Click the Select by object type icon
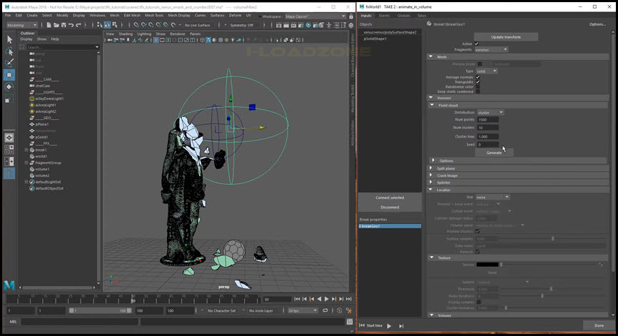Viewport: 618px width, 336px height. point(107,25)
